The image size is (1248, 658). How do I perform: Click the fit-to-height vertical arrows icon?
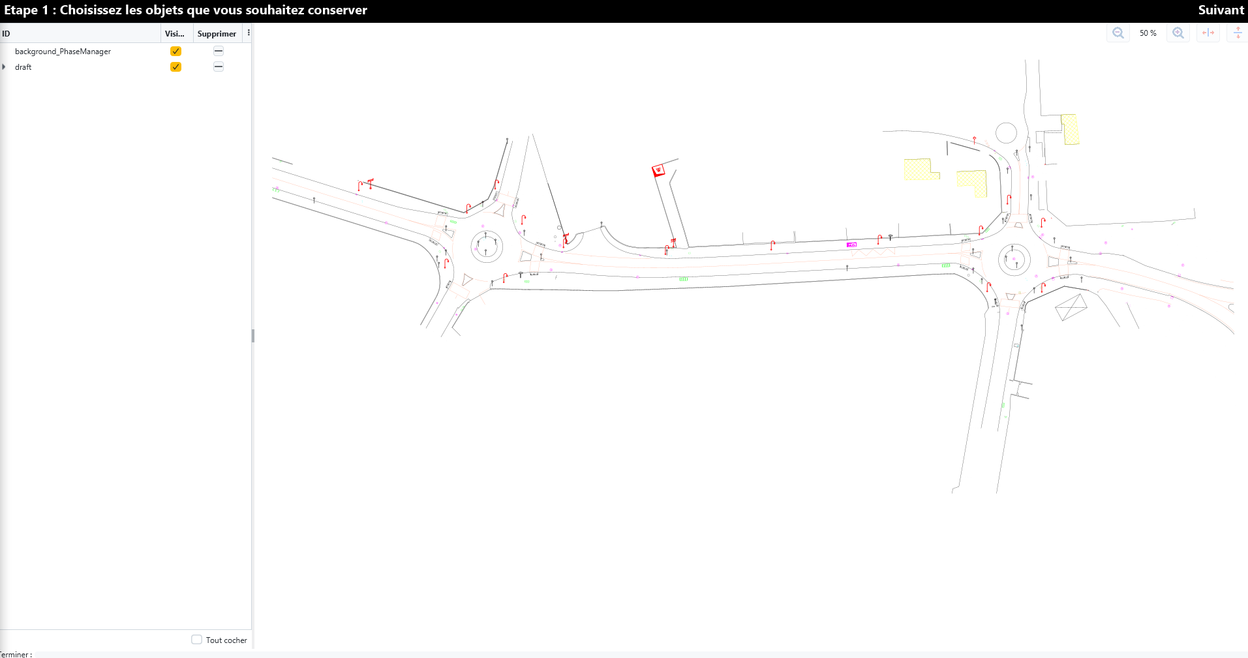pos(1237,33)
